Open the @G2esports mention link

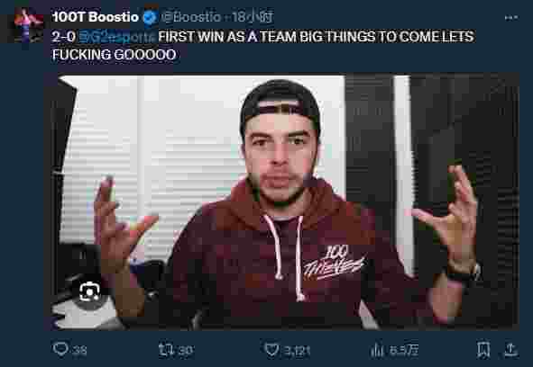tap(117, 37)
